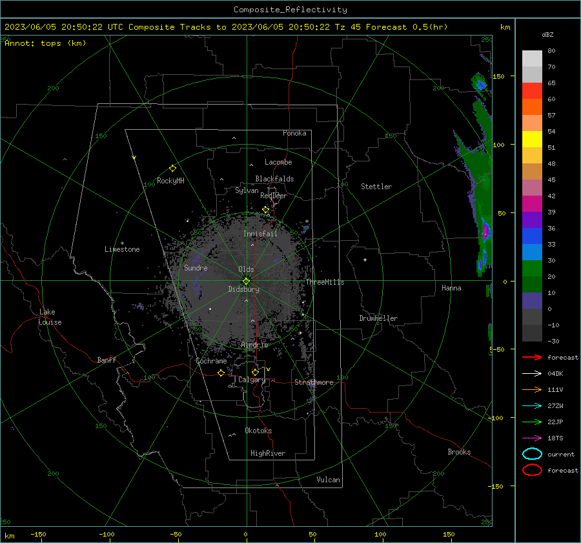Click the Annot: tops (km) label

[x=46, y=43]
